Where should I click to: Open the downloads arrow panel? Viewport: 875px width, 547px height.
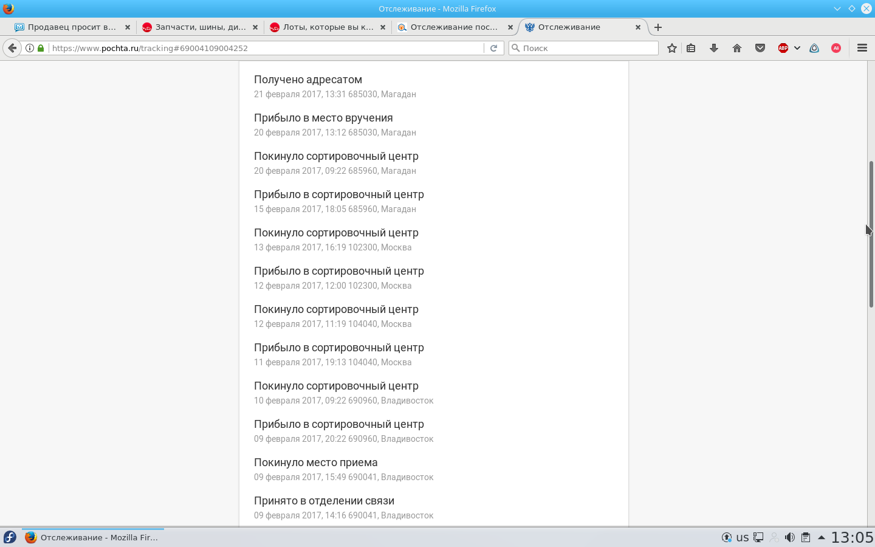(x=714, y=48)
